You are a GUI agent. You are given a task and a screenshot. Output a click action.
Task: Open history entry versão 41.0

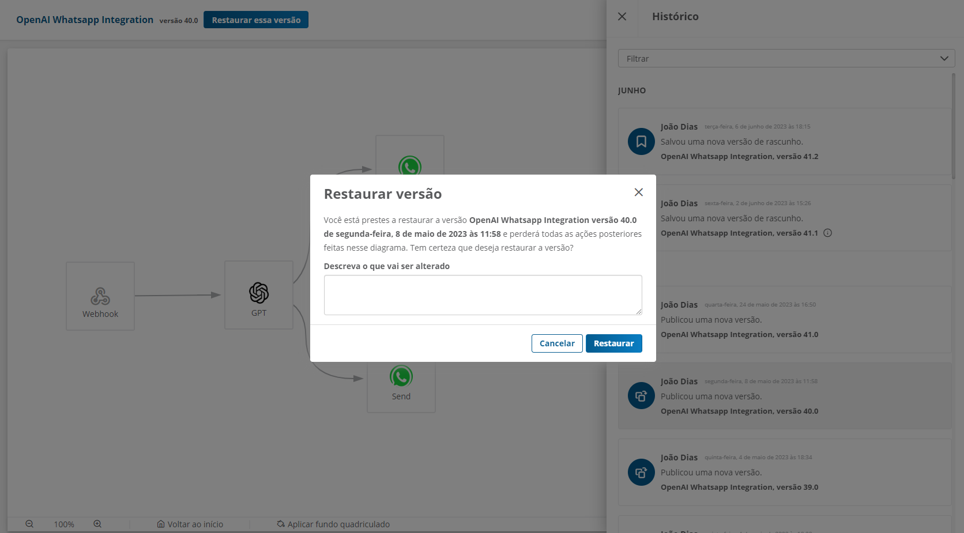click(785, 319)
